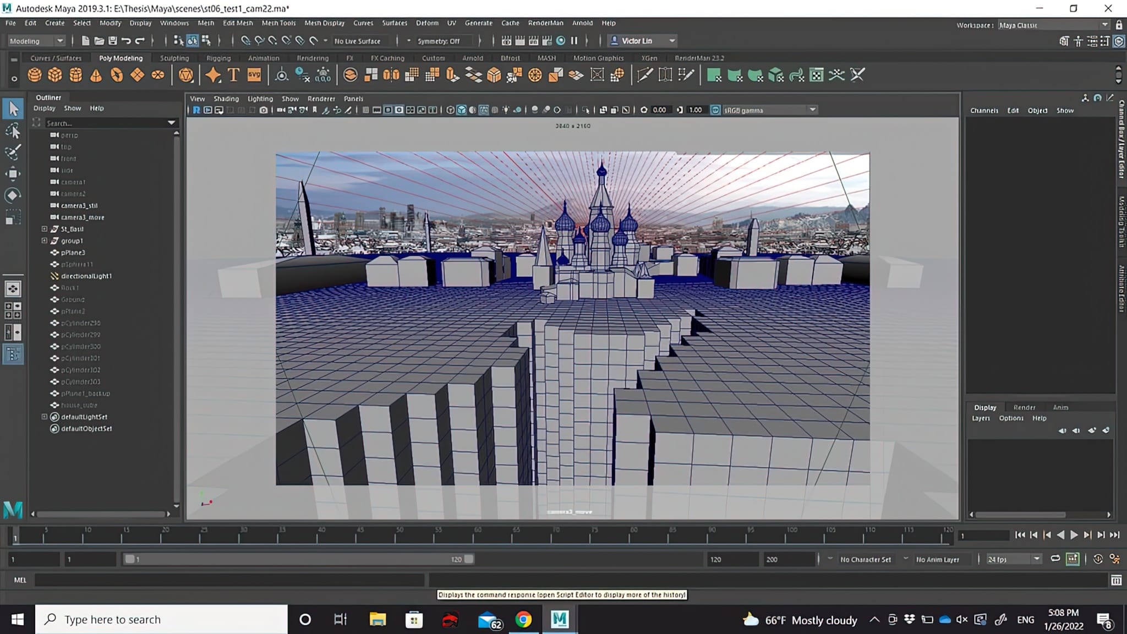The width and height of the screenshot is (1127, 634).
Task: Create a polygon sphere from the shelf
Action: coord(34,75)
